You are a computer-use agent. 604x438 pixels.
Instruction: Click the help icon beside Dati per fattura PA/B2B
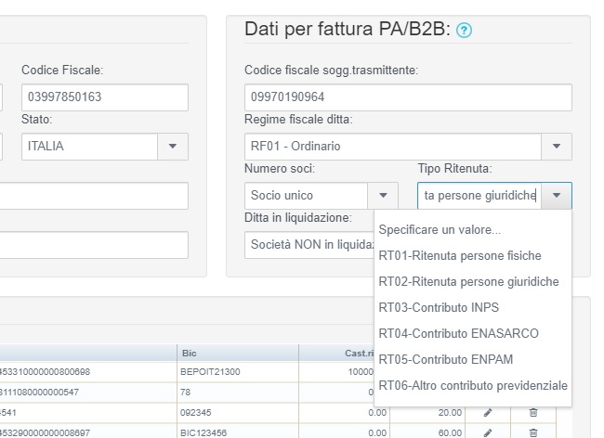(465, 31)
